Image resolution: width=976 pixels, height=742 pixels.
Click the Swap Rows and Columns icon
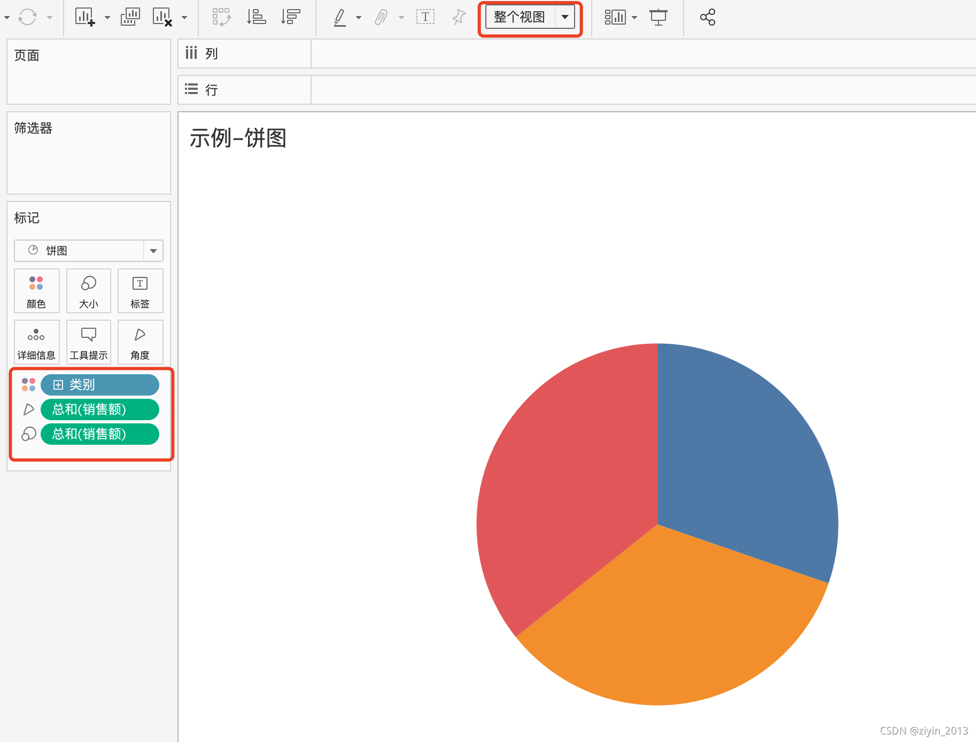click(x=221, y=17)
